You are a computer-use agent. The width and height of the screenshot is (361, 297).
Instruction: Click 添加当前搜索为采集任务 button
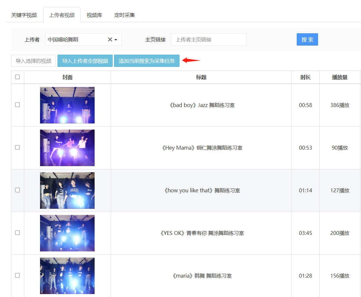click(x=147, y=61)
